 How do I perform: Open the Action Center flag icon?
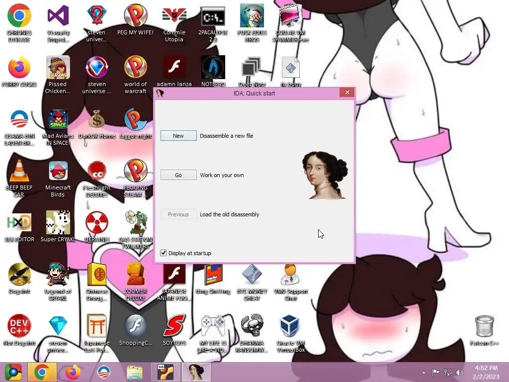click(435, 372)
